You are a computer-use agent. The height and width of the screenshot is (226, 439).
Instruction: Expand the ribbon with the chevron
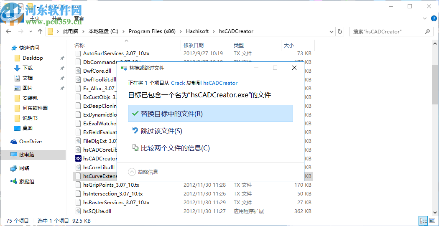(x=424, y=18)
